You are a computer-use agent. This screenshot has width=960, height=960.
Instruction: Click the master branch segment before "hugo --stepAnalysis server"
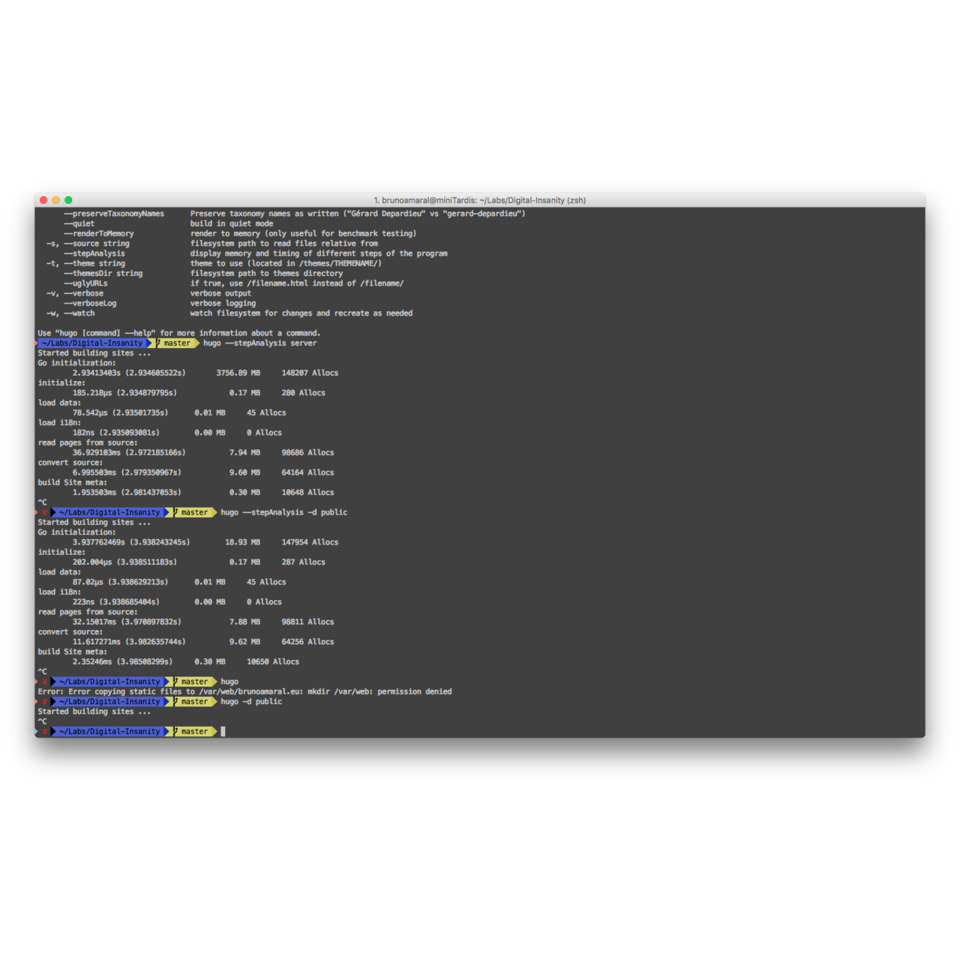[x=177, y=343]
